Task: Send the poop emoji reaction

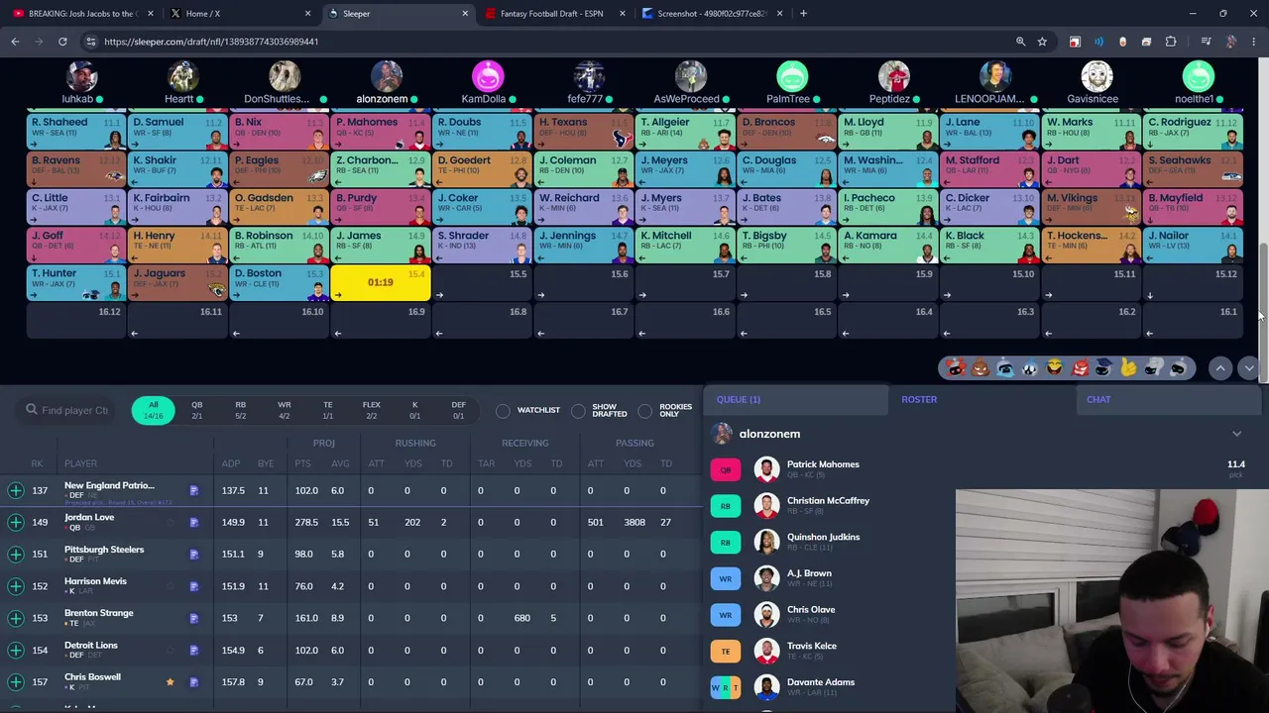Action: pyautogui.click(x=980, y=368)
